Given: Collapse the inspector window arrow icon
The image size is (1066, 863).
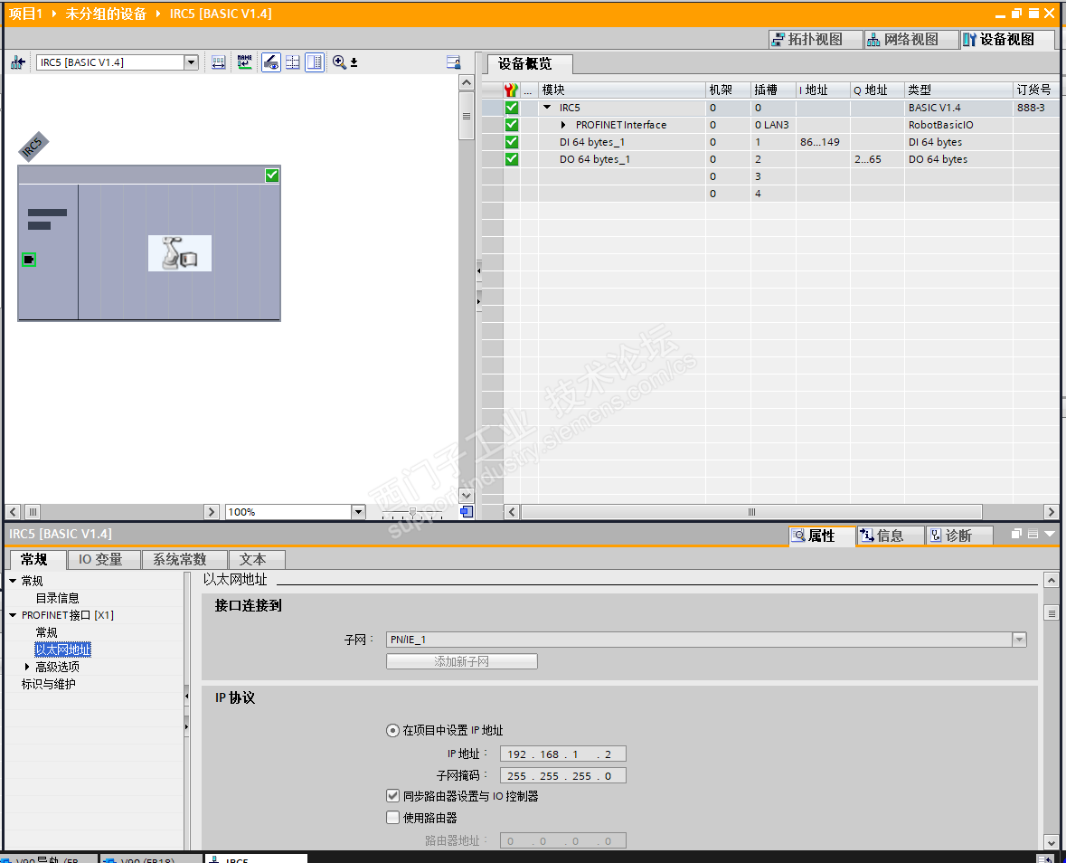Looking at the screenshot, I should [x=1050, y=534].
